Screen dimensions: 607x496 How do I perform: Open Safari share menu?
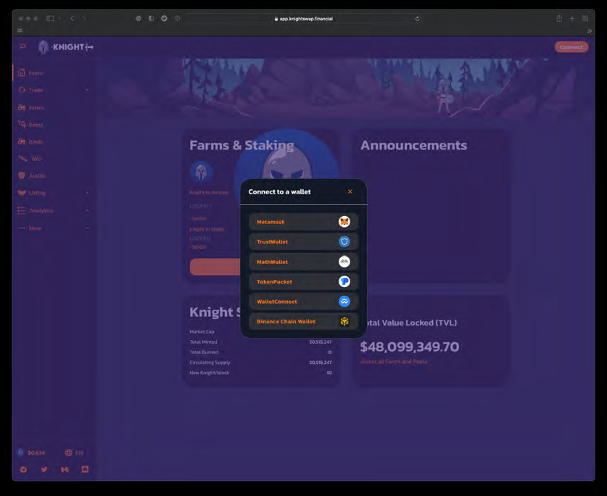tap(559, 18)
